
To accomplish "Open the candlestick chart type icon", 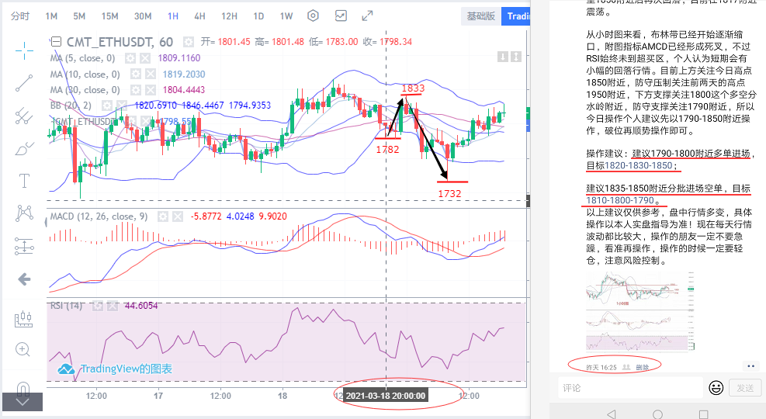I will (x=23, y=320).
